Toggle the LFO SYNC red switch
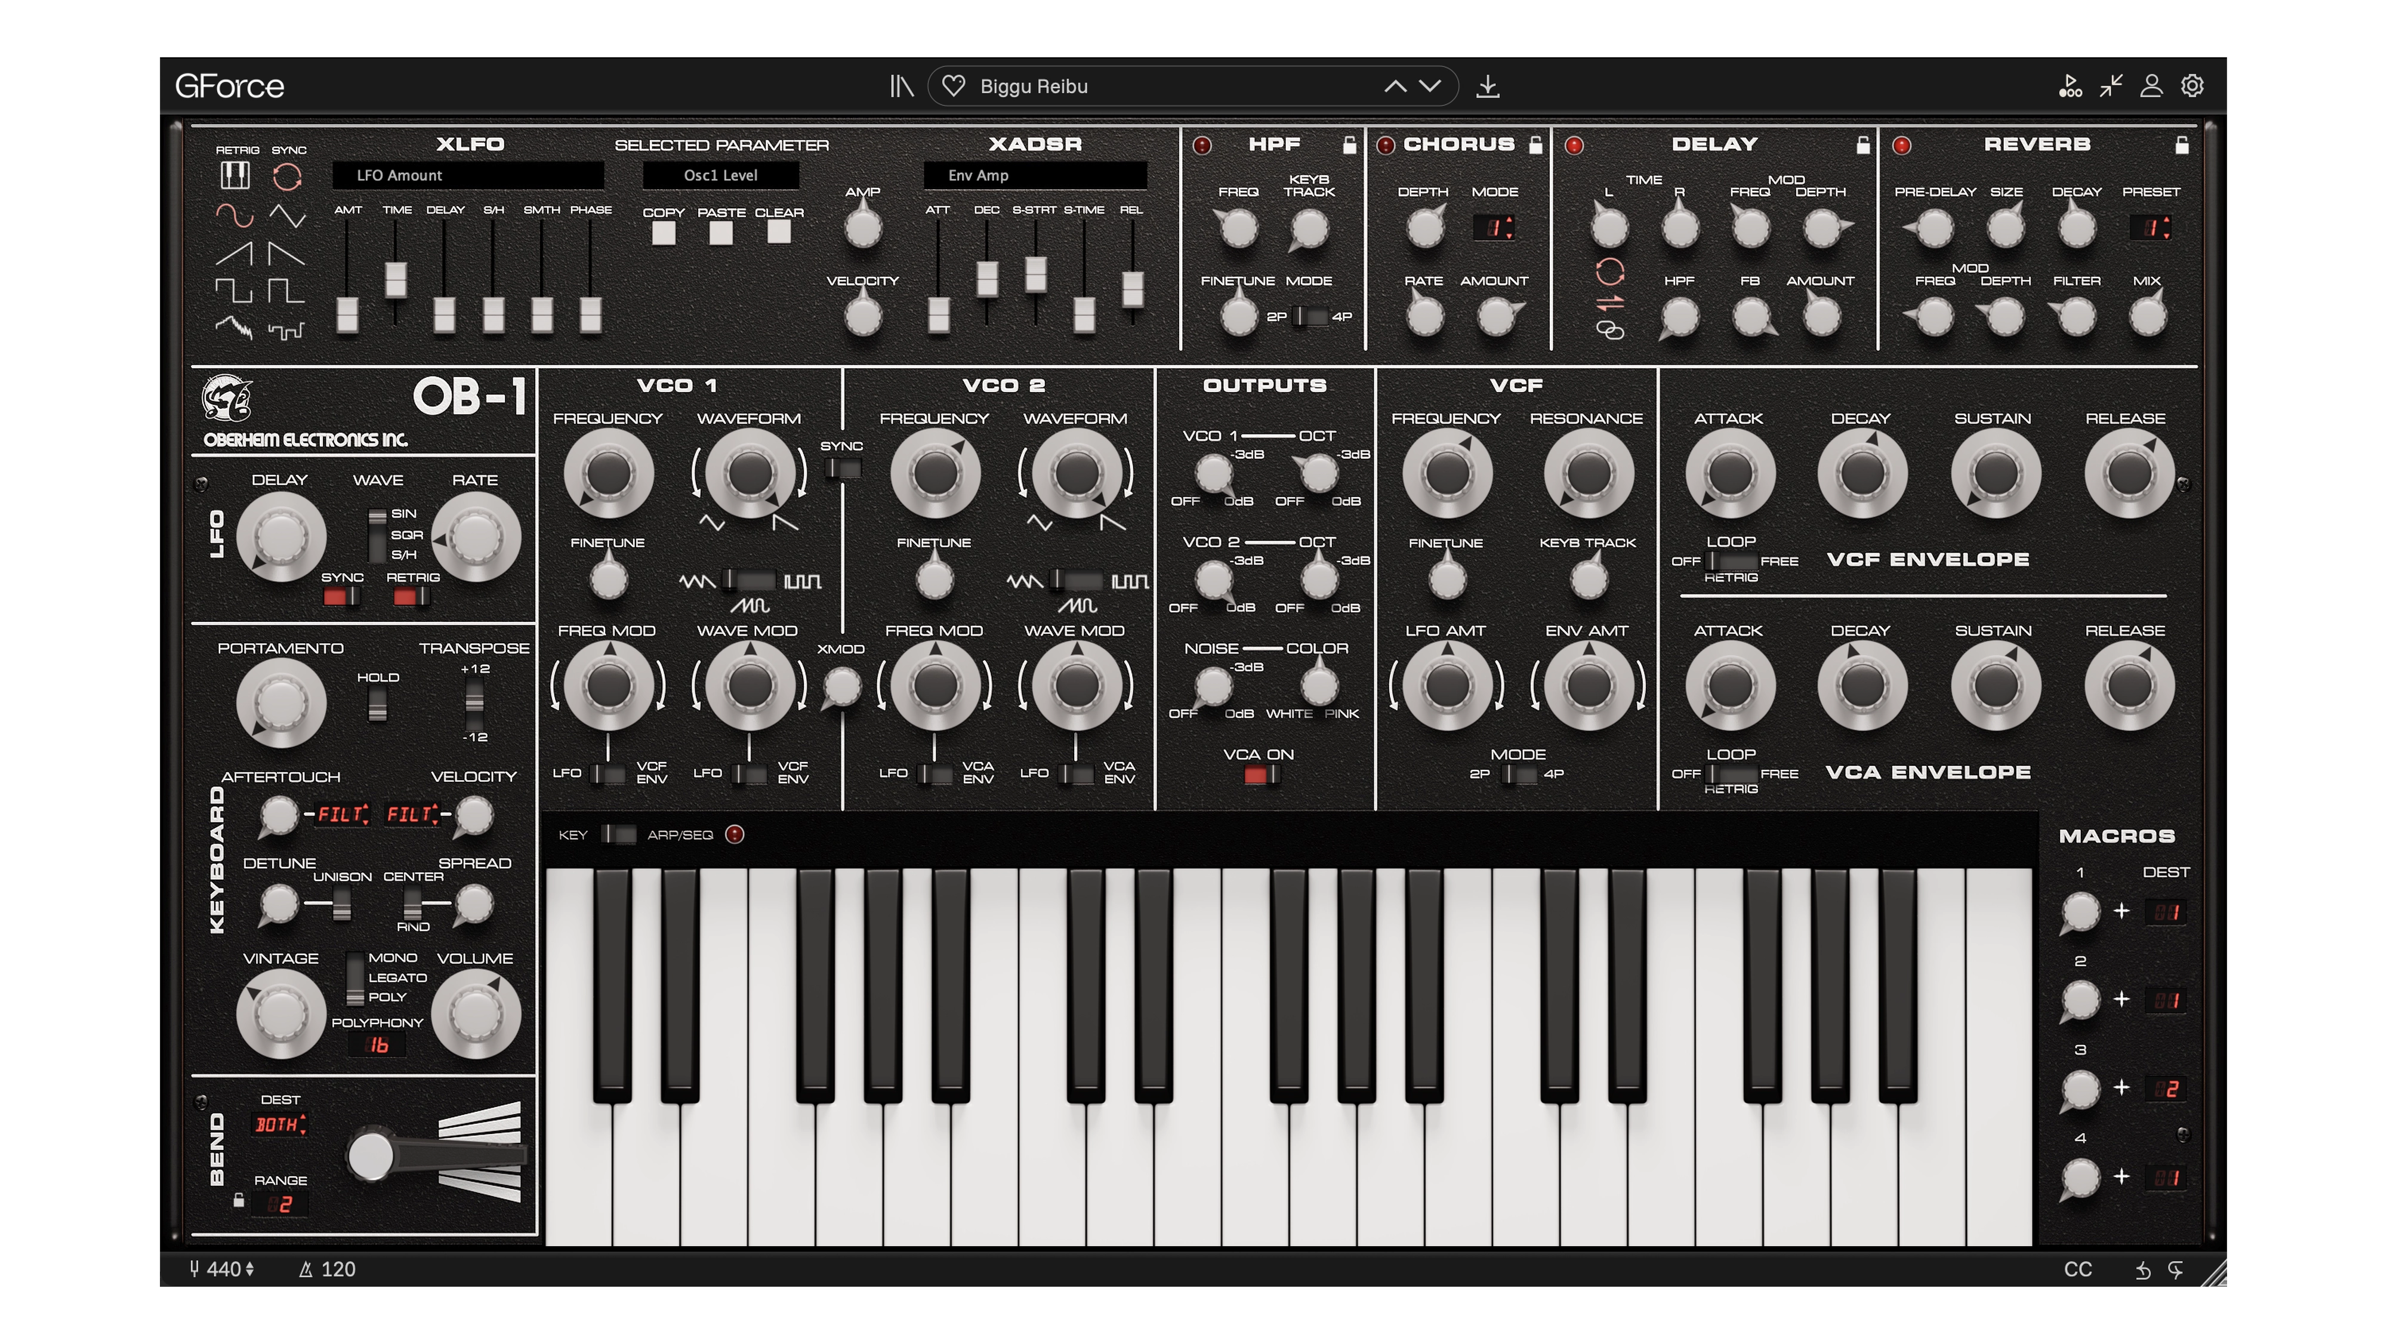Image resolution: width=2387 pixels, height=1344 pixels. click(340, 597)
